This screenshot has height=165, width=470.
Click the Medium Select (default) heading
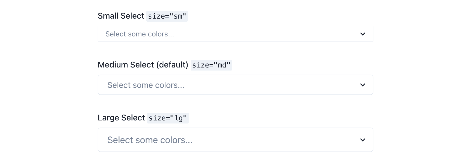(143, 65)
